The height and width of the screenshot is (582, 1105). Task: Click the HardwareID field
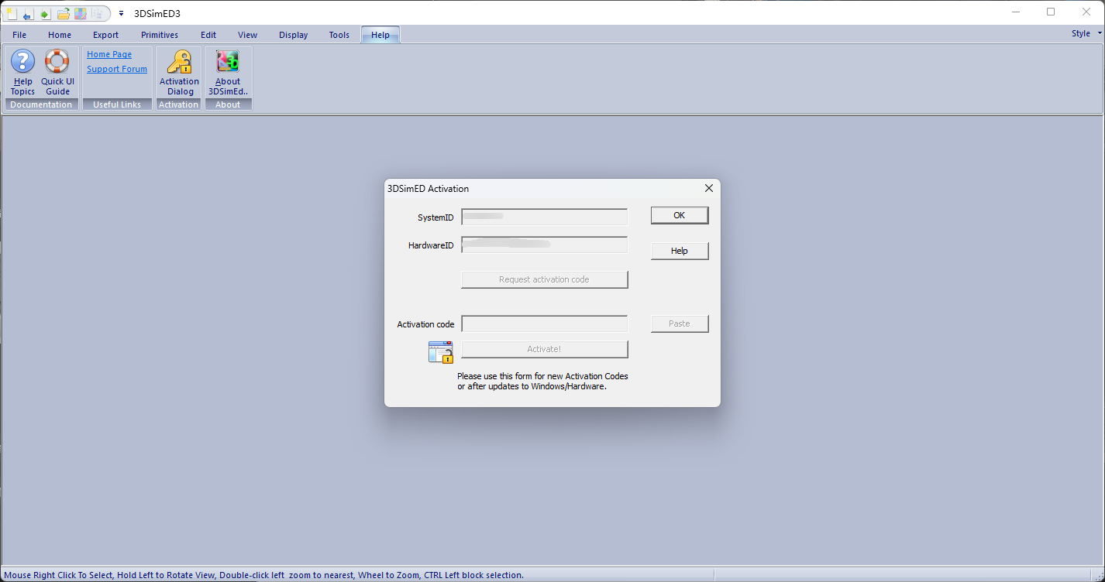[545, 245]
